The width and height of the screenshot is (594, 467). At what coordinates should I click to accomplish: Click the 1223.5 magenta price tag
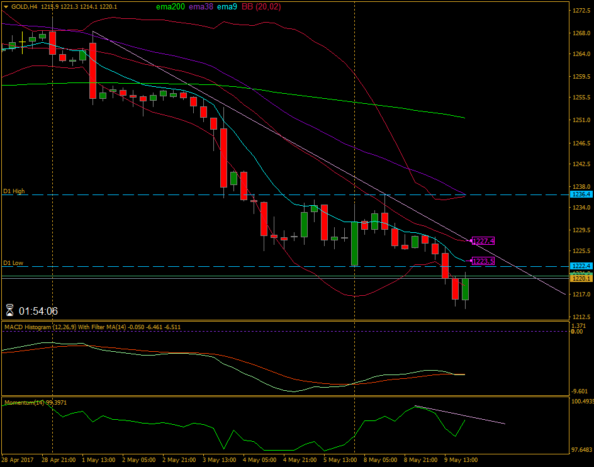pyautogui.click(x=483, y=261)
